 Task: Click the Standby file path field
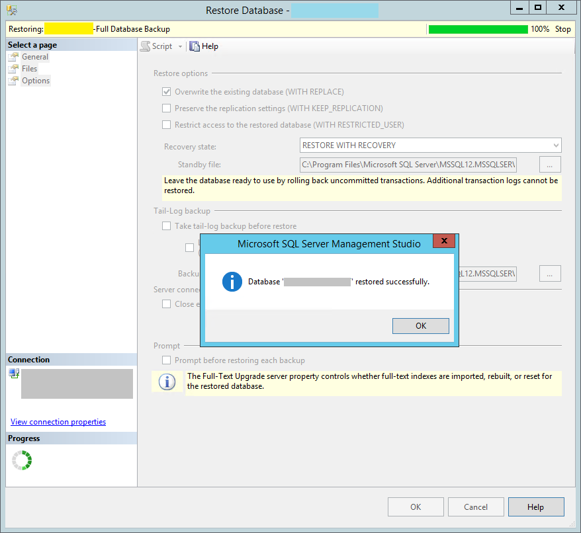pyautogui.click(x=408, y=165)
